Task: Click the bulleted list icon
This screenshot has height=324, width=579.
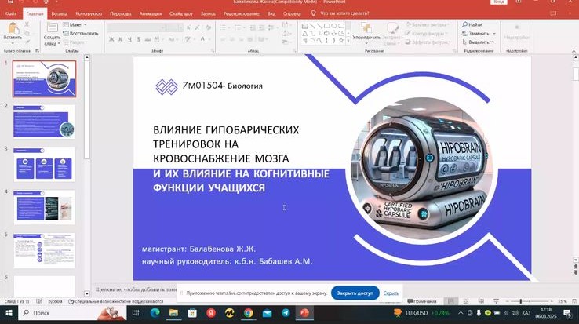Action: click(x=223, y=28)
